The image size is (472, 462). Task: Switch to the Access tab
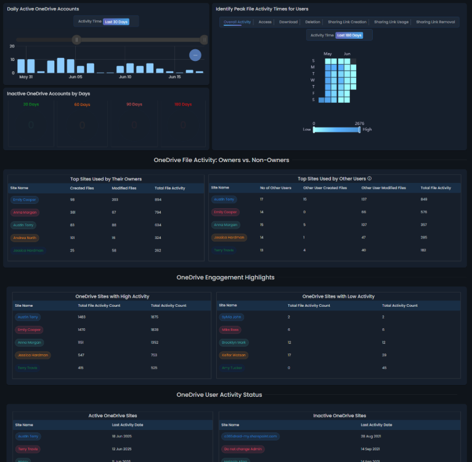click(x=265, y=22)
